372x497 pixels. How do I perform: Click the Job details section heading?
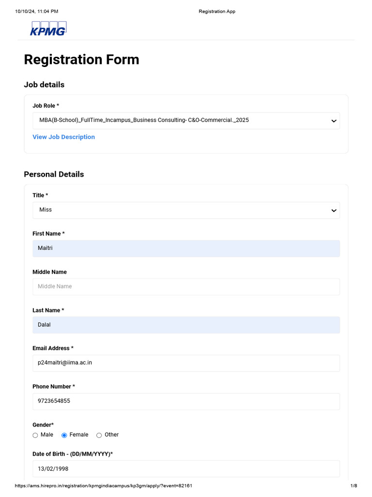click(x=44, y=84)
